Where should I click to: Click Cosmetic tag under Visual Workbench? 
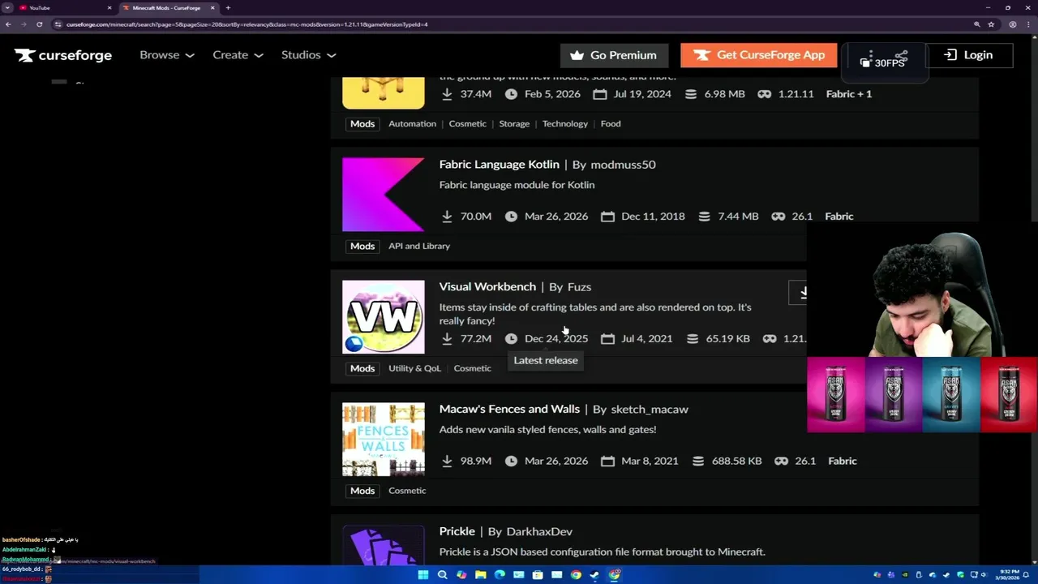[472, 368]
